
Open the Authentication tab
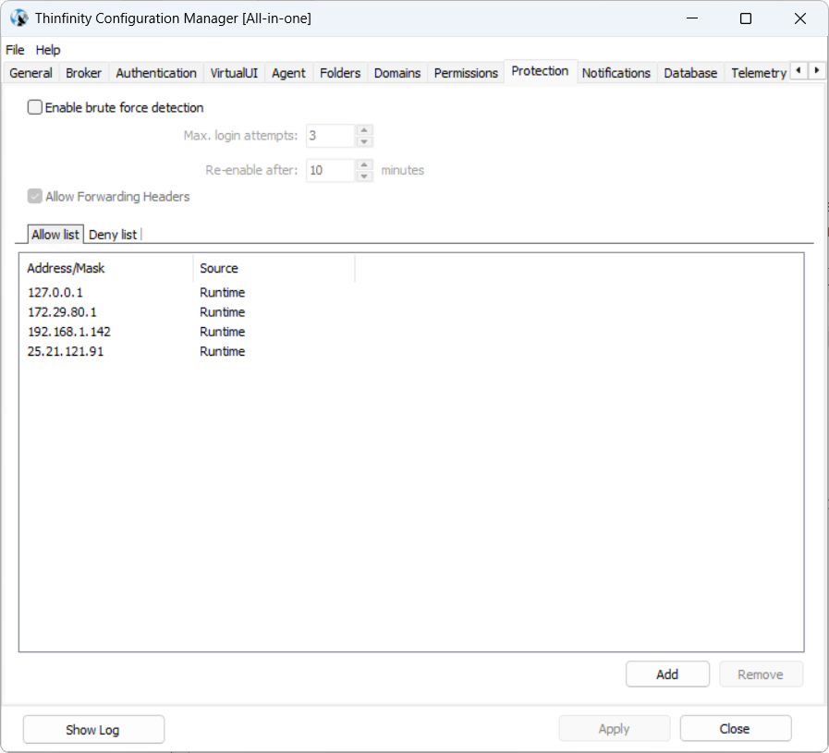click(x=156, y=73)
